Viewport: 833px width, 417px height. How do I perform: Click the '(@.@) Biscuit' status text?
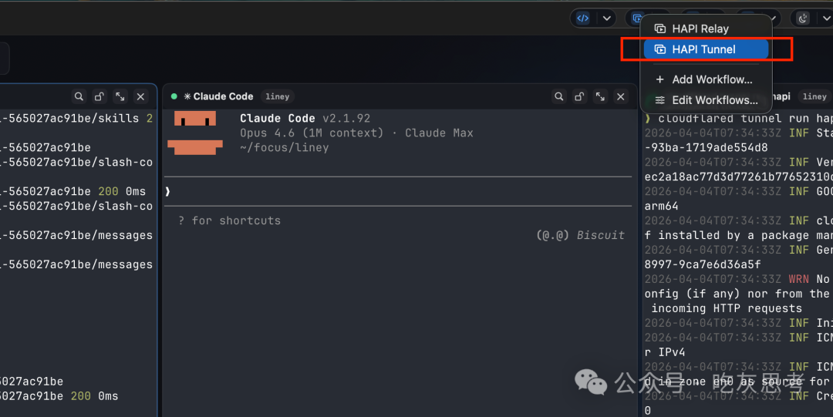click(580, 235)
